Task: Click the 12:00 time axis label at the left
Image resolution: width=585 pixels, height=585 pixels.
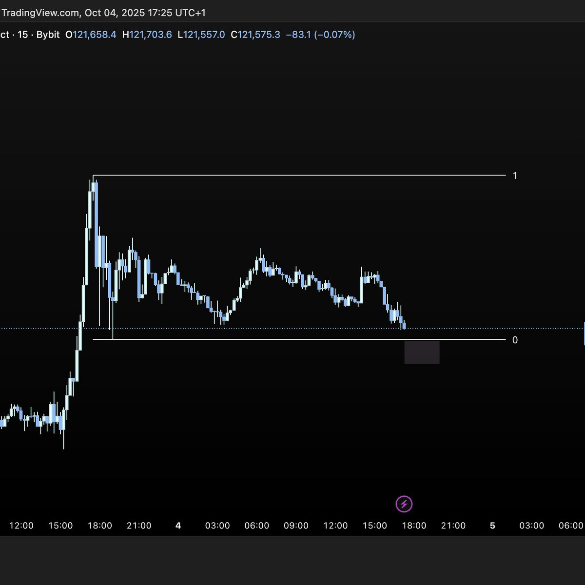Action: [x=21, y=526]
